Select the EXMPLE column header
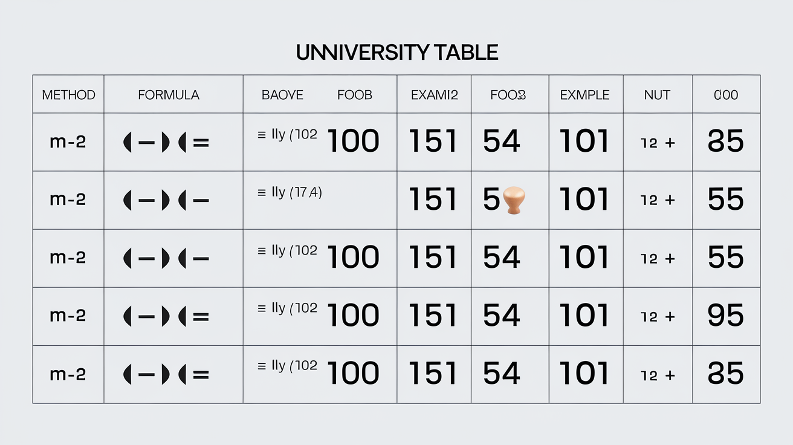793x445 pixels. (584, 95)
